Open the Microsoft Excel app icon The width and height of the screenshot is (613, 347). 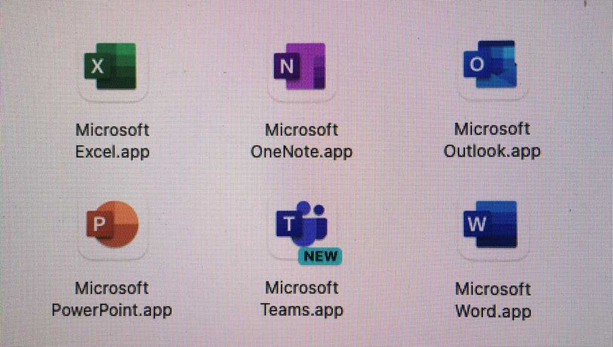point(112,66)
